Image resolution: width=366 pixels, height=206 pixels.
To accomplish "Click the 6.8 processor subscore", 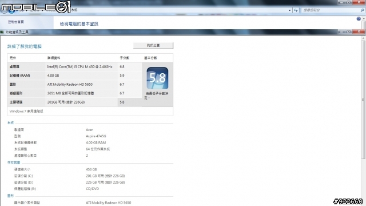I will (122, 67).
